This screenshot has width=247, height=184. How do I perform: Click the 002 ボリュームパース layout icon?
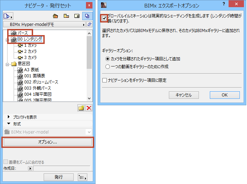pos(20,82)
